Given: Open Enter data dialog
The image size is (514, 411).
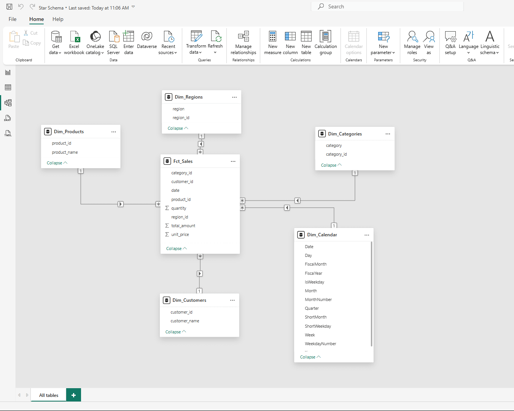Looking at the screenshot, I should [x=129, y=43].
